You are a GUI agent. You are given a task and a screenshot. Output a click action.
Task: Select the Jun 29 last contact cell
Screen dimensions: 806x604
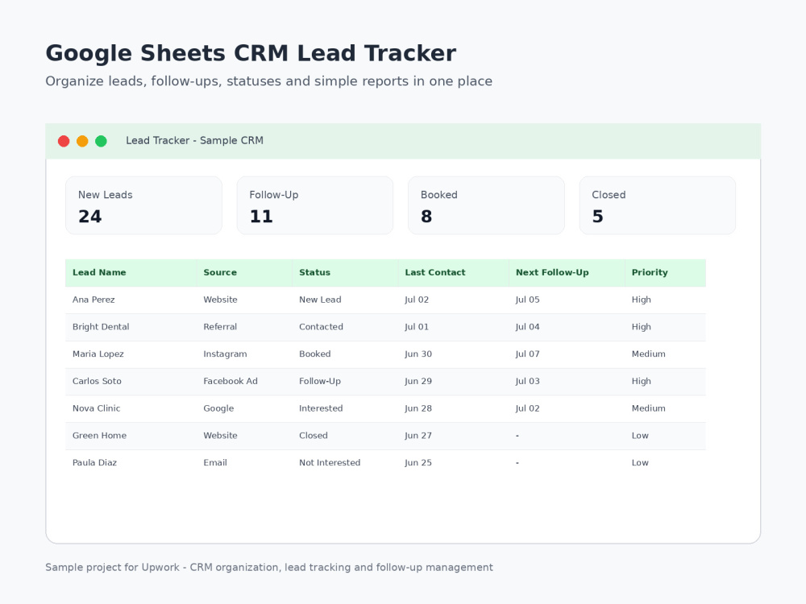453,382
